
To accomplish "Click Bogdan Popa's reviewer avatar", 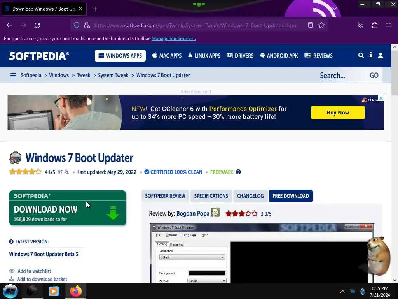I will [x=215, y=213].
